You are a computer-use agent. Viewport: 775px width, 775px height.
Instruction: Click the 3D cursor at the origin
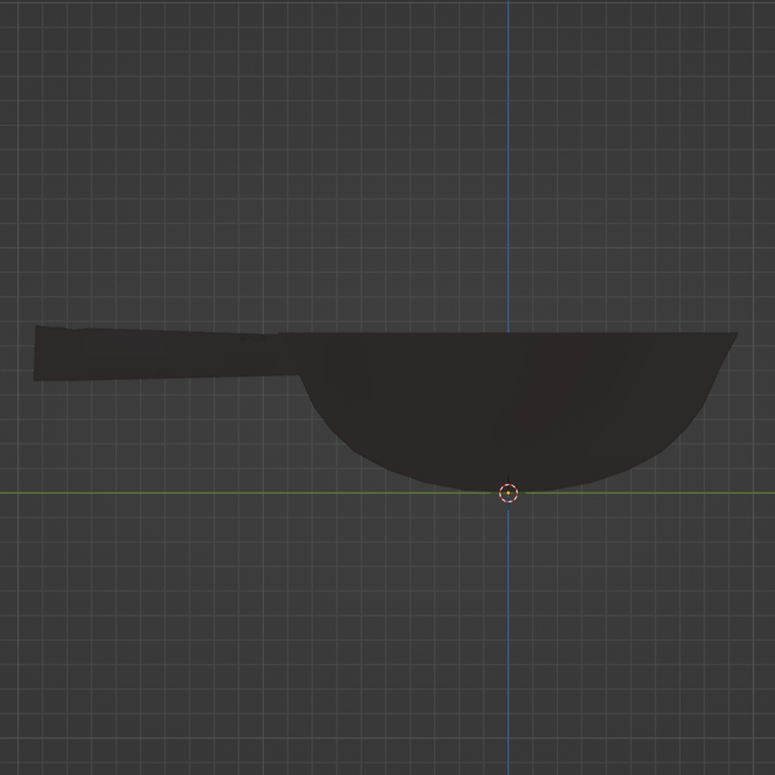(x=508, y=493)
